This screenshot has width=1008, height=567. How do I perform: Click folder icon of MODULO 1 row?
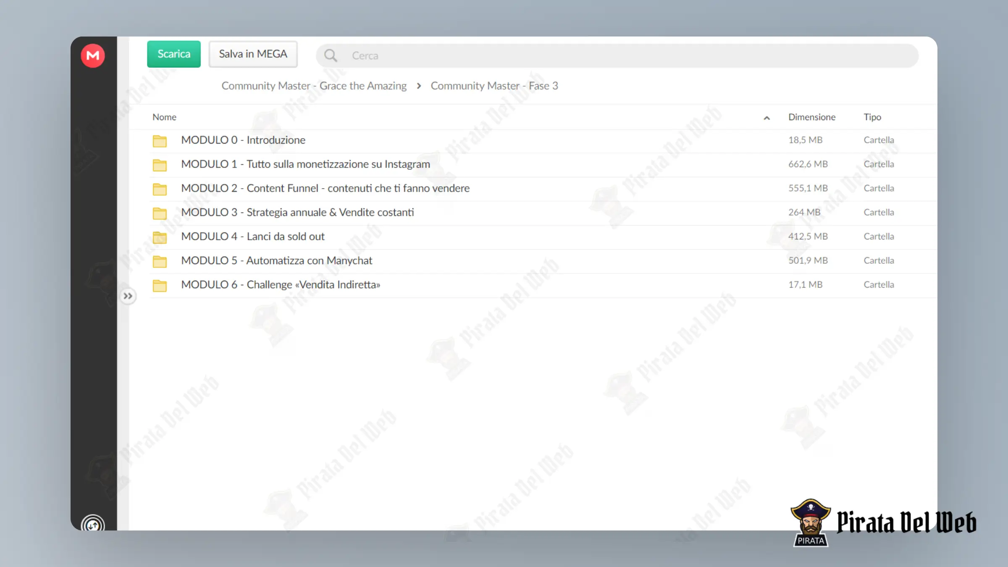160,165
